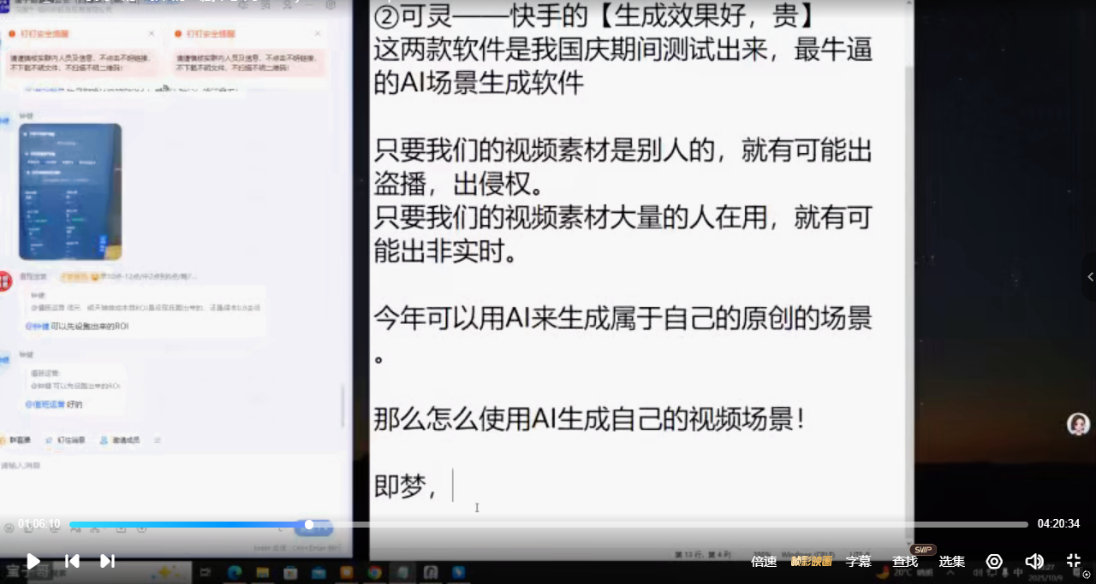The image size is (1096, 584).
Task: Close the first 钉钉安全提醒 notice
Action: point(152,33)
